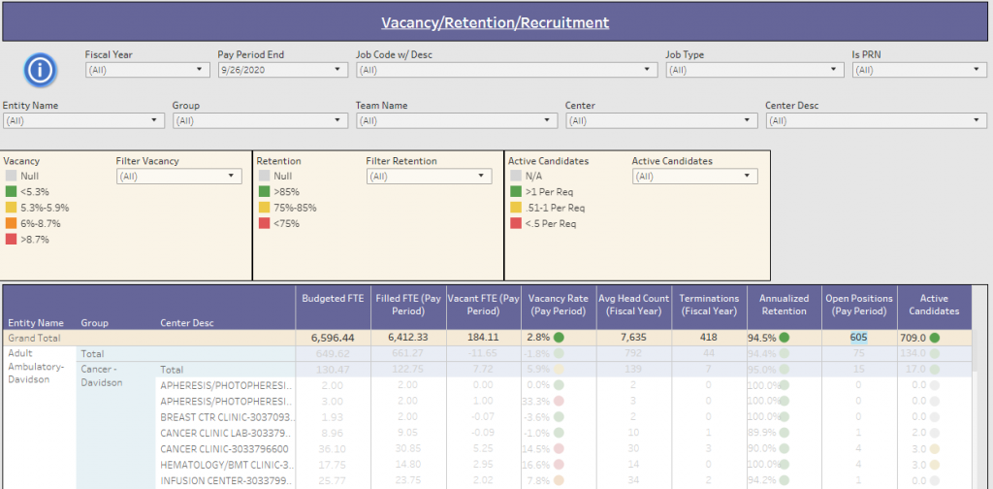Click the Vacancy/Retention/Recruitment title link

point(496,22)
